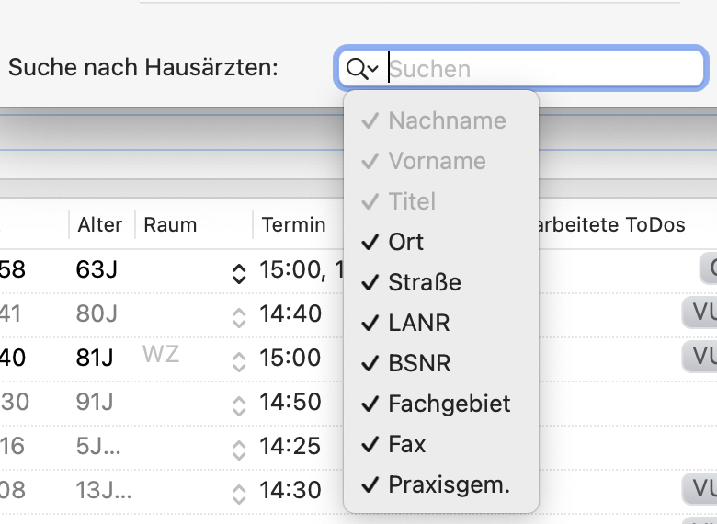Select the 14:30 appointment time cell
The image size is (717, 524).
pyautogui.click(x=290, y=490)
